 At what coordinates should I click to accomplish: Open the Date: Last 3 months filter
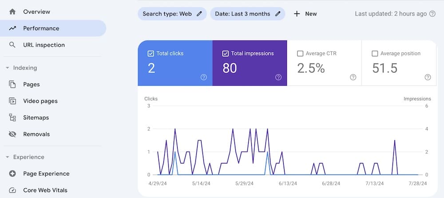coord(247,14)
